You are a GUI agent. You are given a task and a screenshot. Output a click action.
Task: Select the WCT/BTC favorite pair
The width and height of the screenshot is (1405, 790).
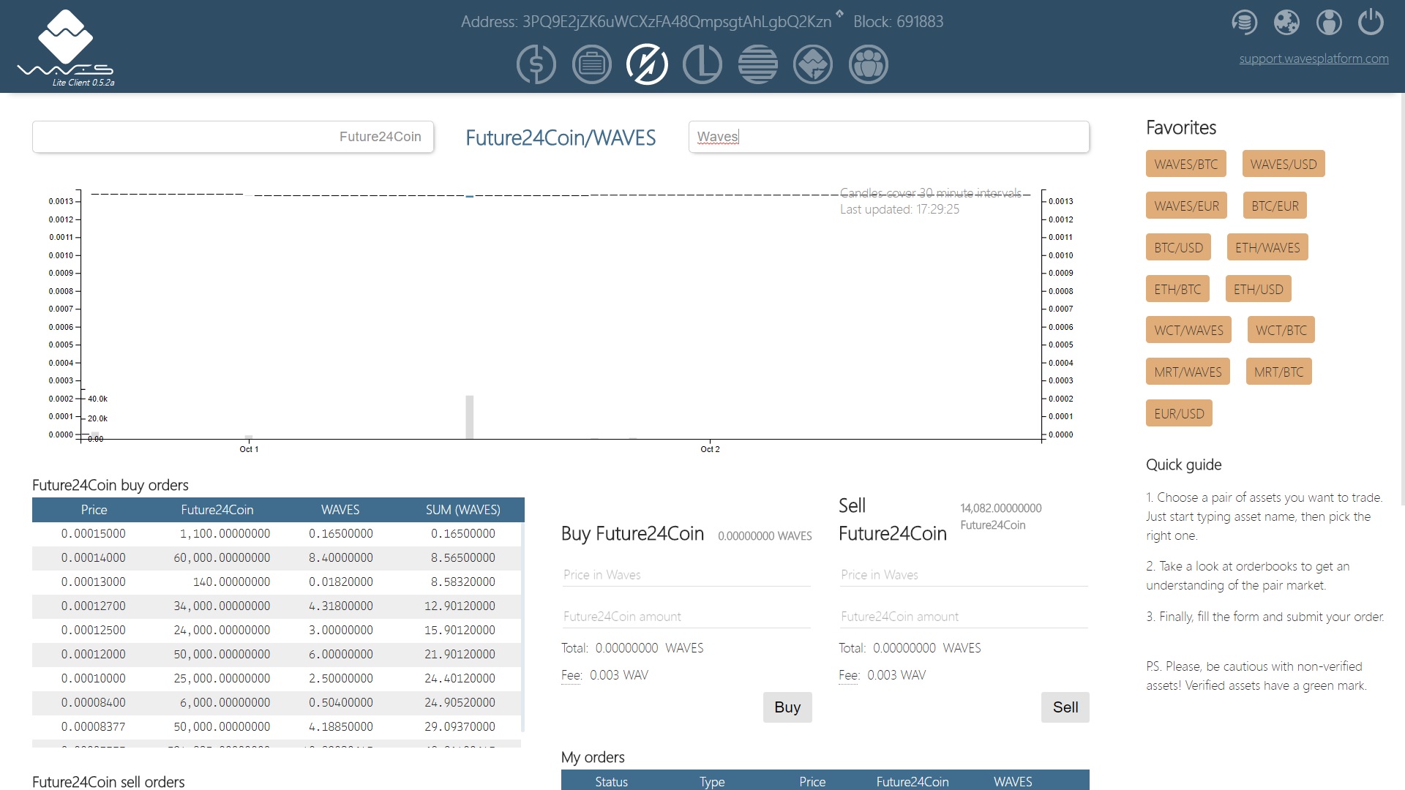click(x=1281, y=330)
